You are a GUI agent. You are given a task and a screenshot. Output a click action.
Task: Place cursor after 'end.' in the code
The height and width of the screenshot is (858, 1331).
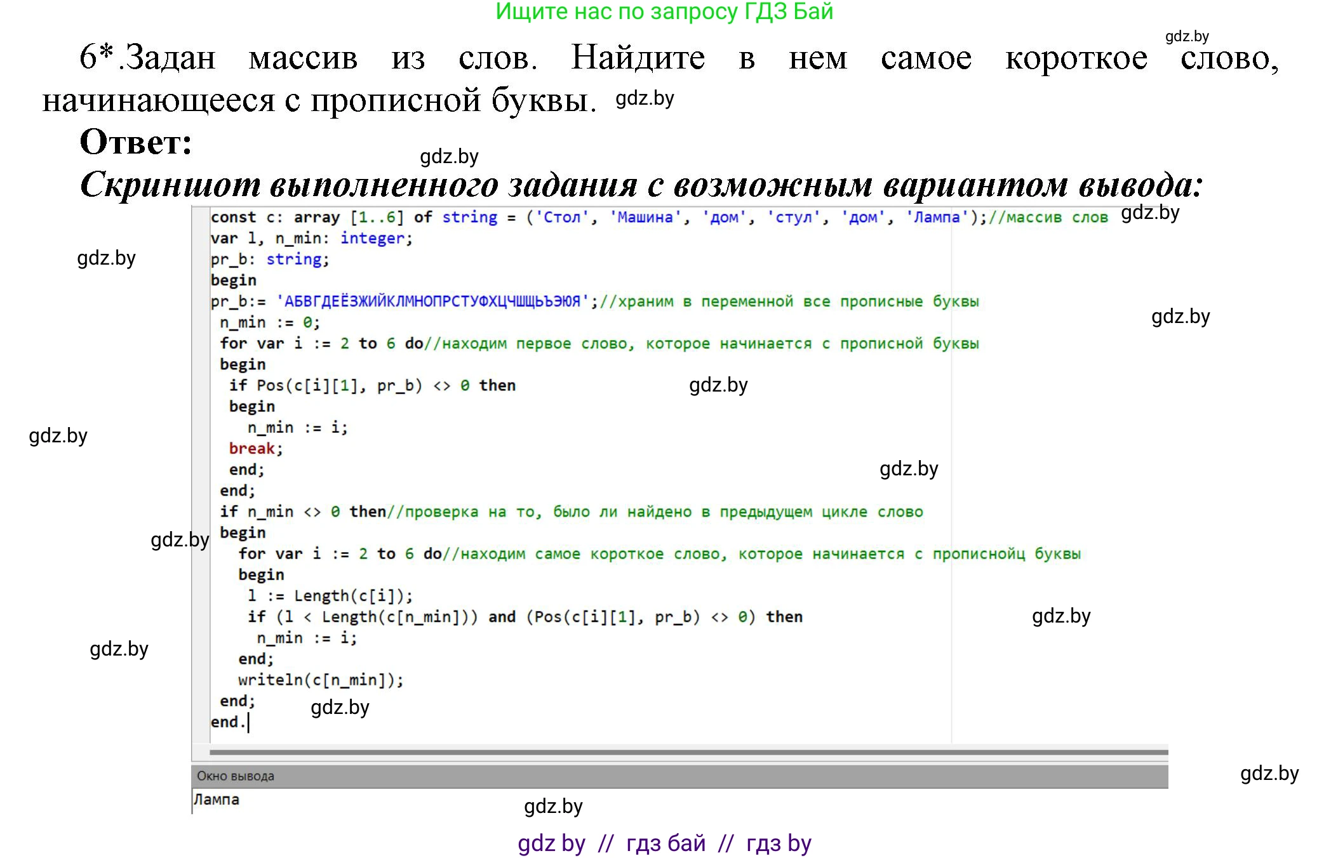point(248,723)
